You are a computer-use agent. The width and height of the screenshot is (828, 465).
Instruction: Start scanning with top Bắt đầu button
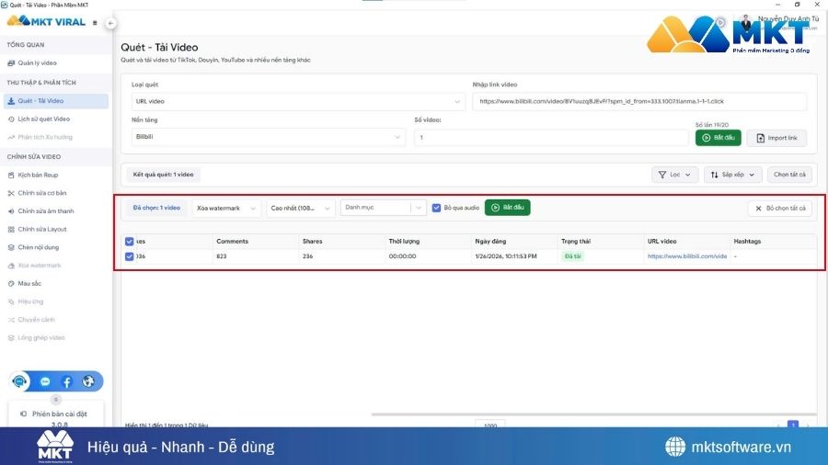tap(719, 138)
